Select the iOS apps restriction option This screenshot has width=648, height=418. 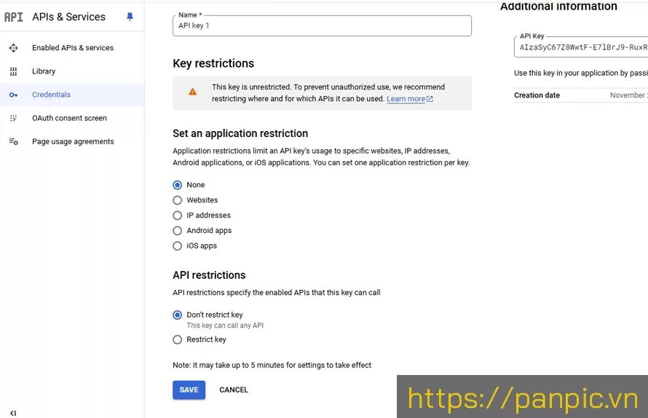(x=178, y=246)
